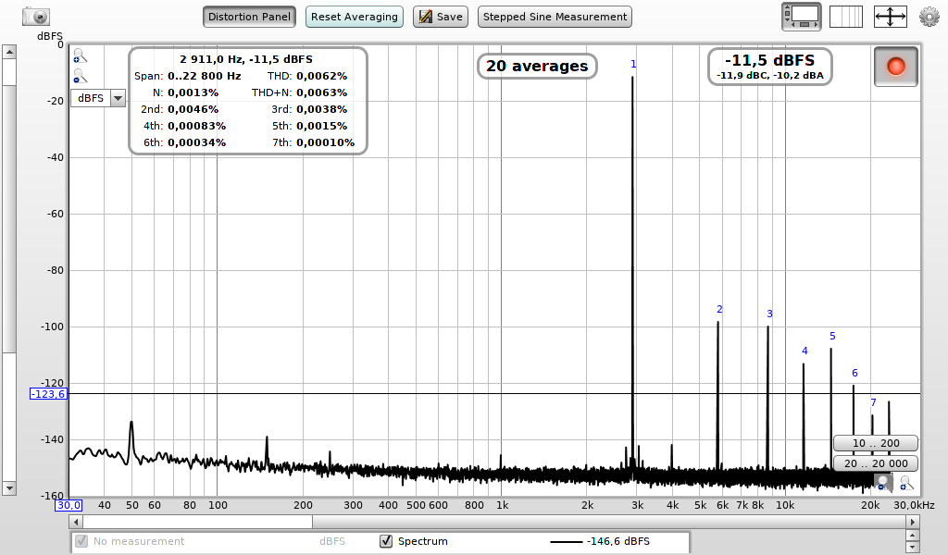
Task: Click the horizontal scrollbar left arrow
Action: point(76,522)
